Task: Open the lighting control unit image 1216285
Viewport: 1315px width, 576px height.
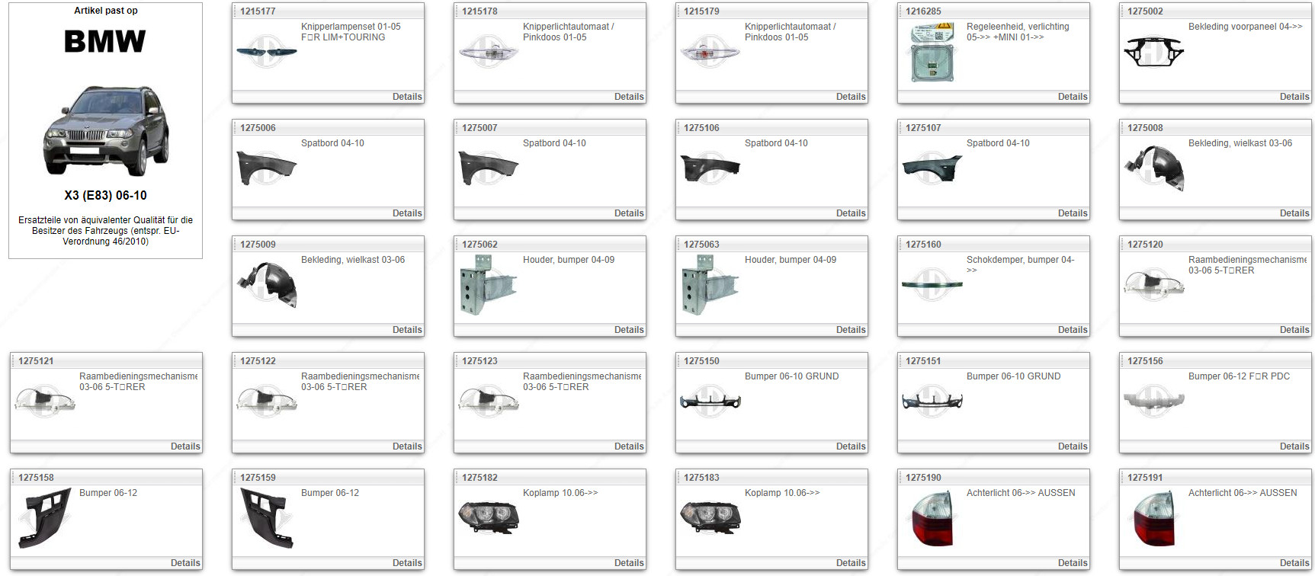Action: [932, 52]
